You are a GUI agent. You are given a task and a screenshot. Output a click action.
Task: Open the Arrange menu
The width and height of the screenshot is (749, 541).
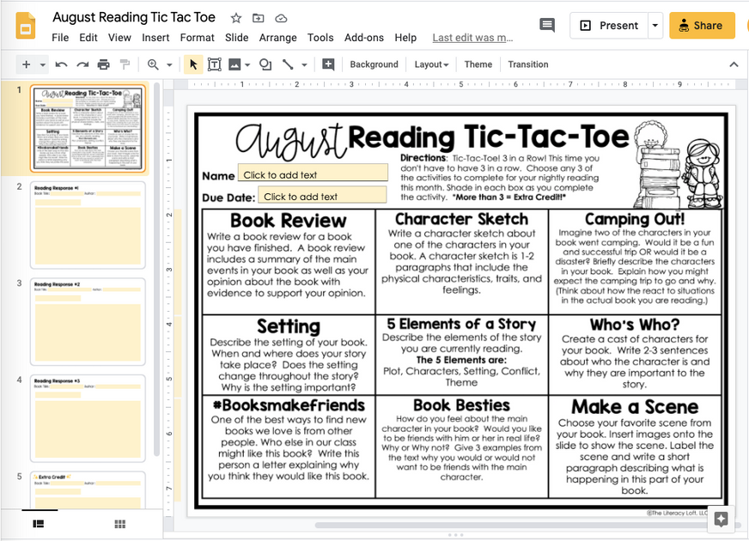(x=277, y=37)
